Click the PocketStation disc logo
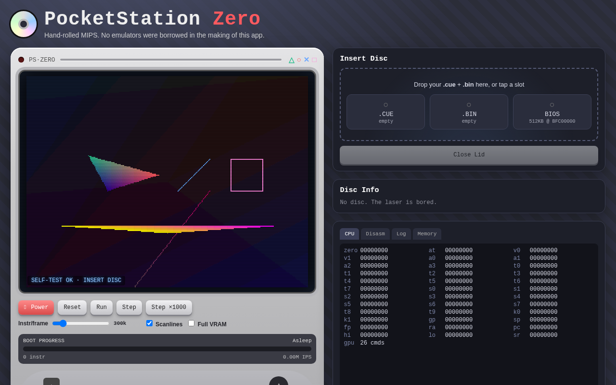This screenshot has width=616, height=385. (x=24, y=24)
